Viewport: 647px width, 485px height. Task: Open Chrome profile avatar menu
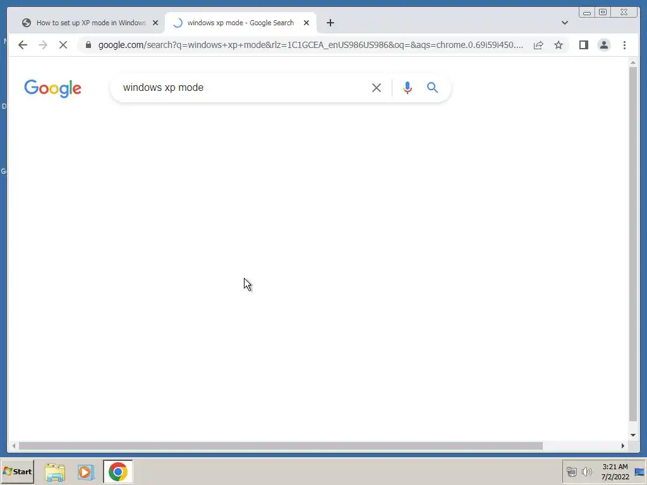603,45
